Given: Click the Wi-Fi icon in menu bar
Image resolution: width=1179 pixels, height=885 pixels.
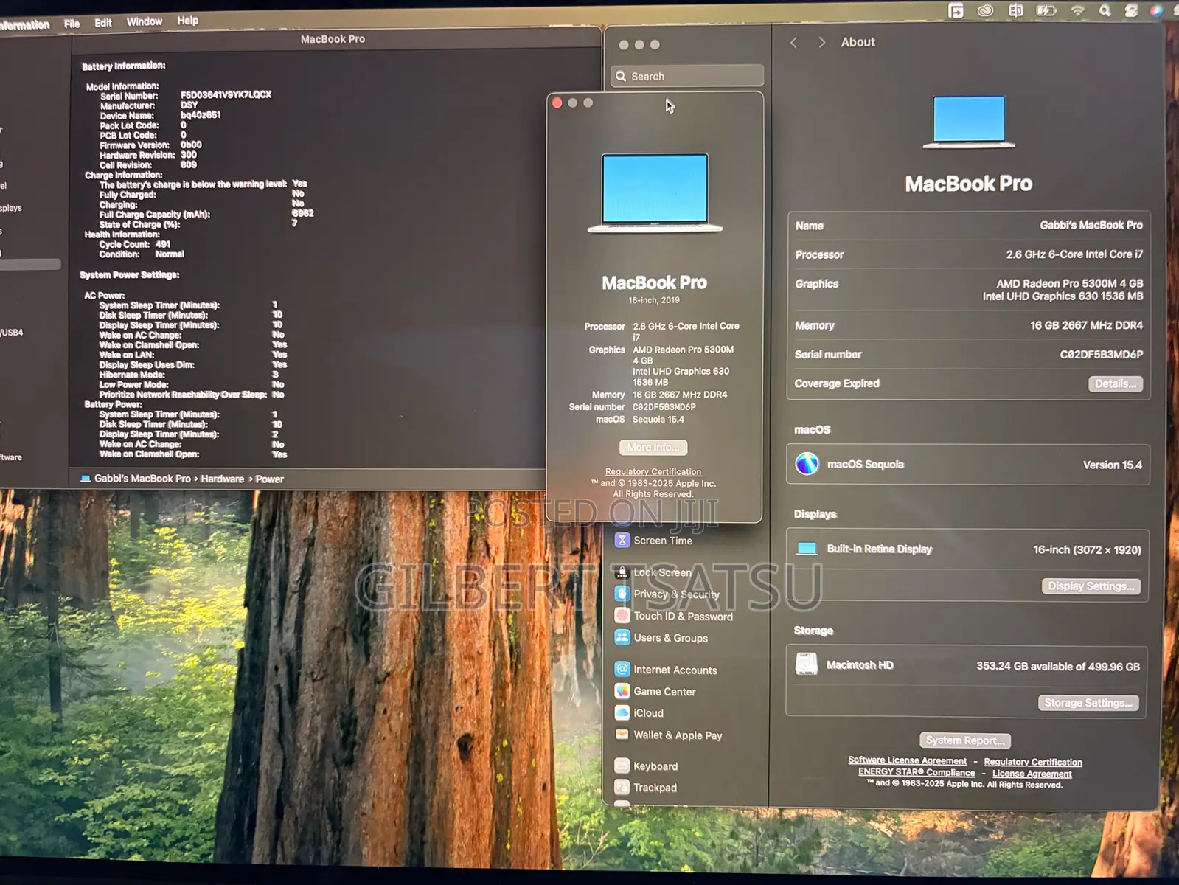Looking at the screenshot, I should tap(1078, 10).
